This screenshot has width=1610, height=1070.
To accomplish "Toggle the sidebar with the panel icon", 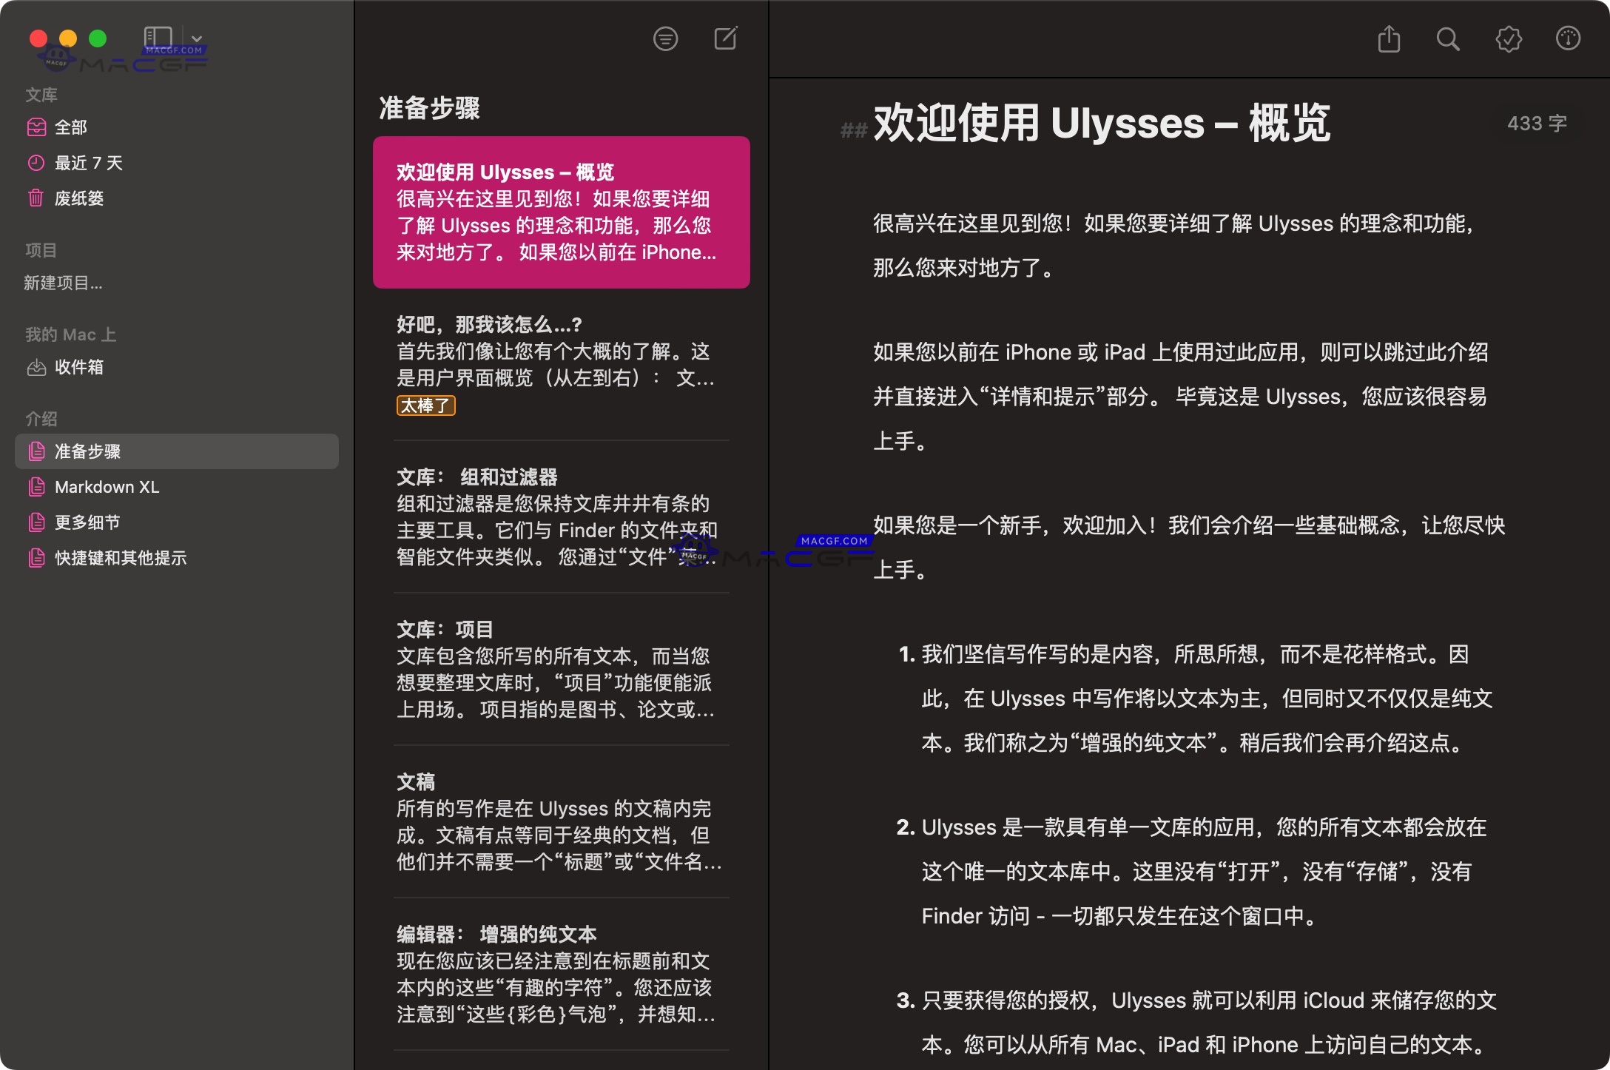I will [158, 36].
